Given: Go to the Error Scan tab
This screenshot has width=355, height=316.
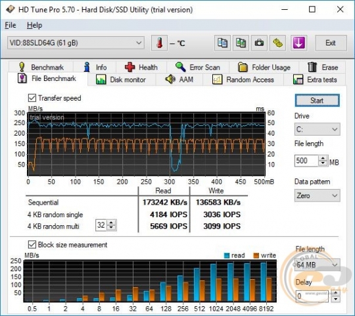Looking at the screenshot, I should 198,67.
